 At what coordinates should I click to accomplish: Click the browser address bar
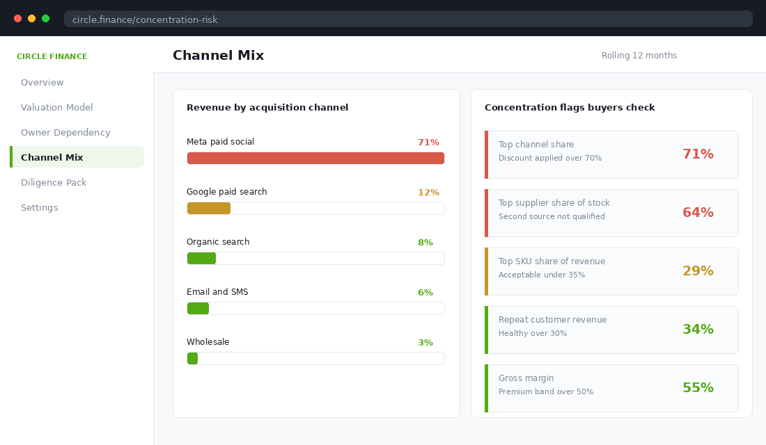pos(408,19)
